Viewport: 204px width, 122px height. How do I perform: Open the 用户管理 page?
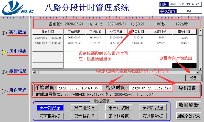(x=18, y=90)
